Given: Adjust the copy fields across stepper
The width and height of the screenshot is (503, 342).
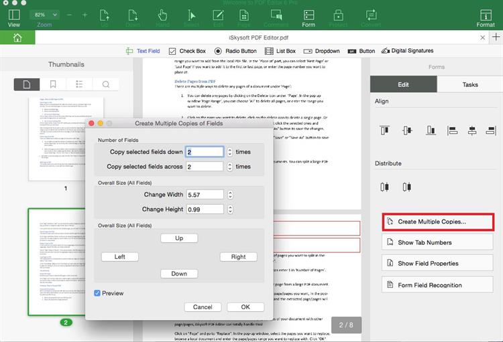Looking at the screenshot, I should tap(229, 167).
